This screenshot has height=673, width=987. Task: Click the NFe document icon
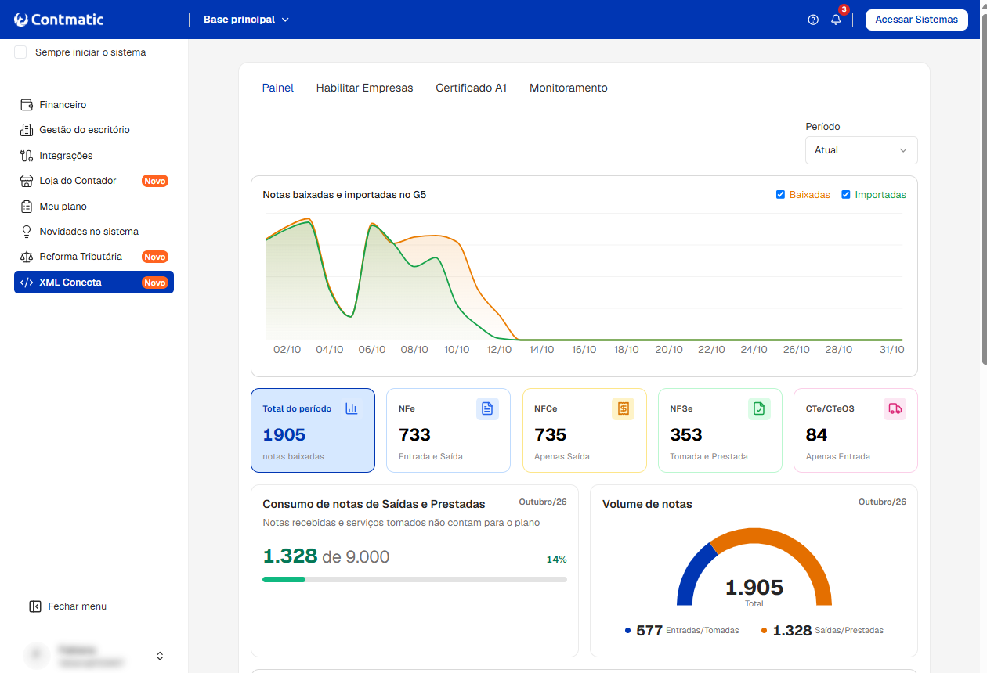[487, 408]
